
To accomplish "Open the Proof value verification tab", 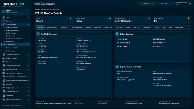I will 77,27.
